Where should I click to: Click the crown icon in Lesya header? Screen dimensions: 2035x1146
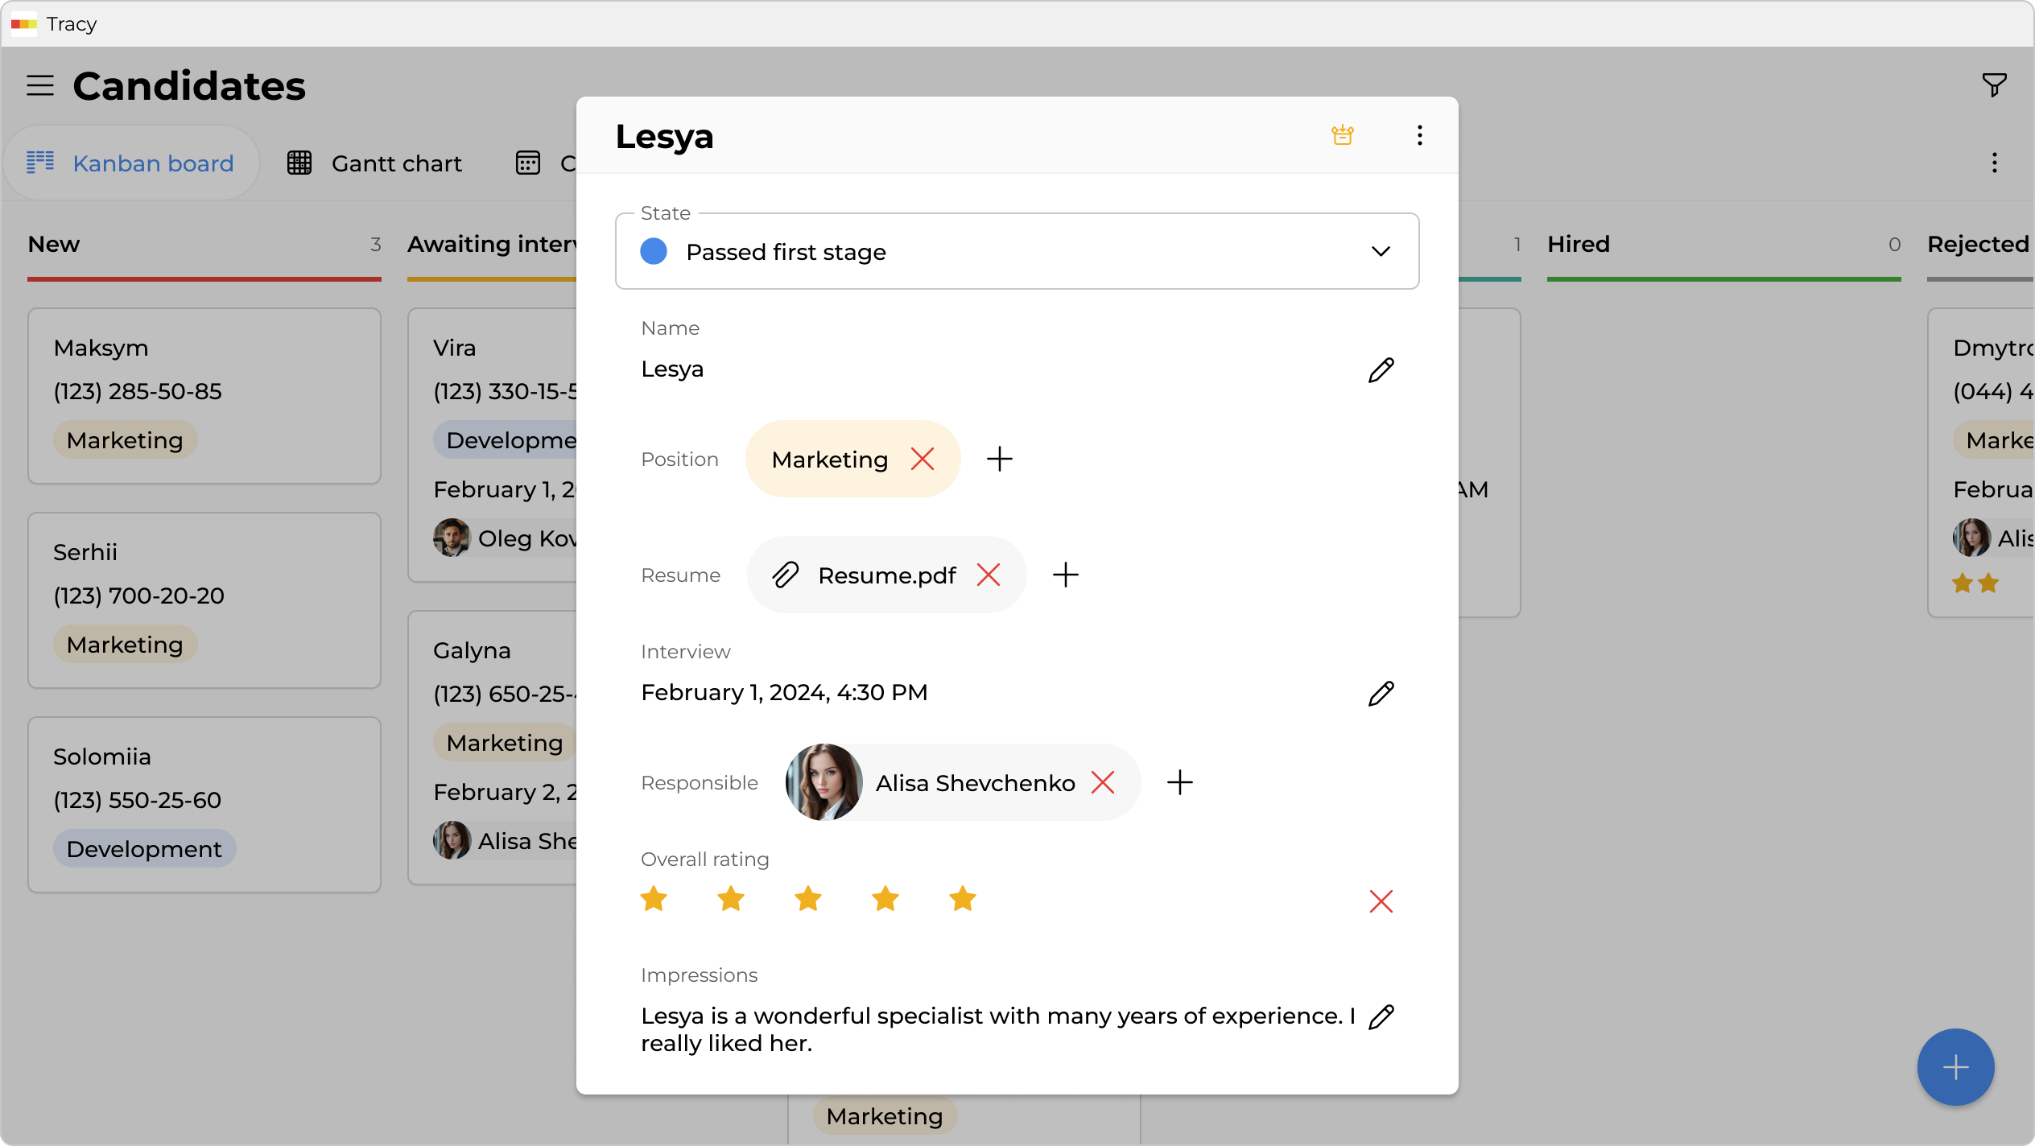click(1342, 135)
